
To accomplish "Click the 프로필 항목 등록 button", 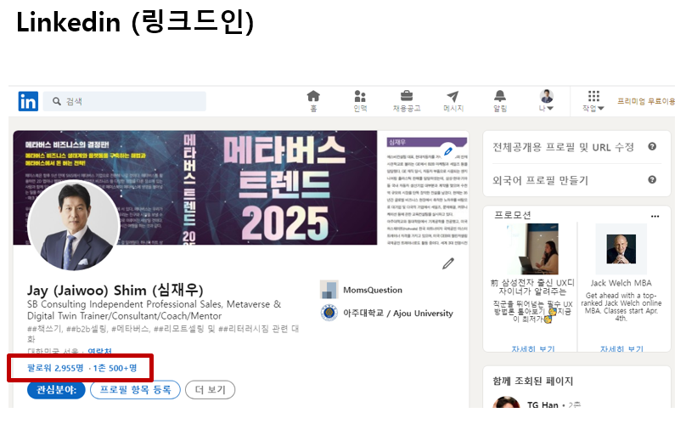I will pos(135,389).
